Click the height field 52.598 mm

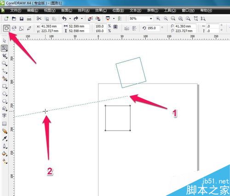[x=79, y=31]
